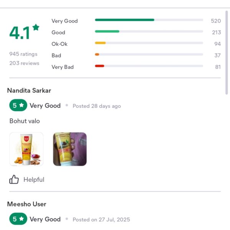Click the 945 ratings text

click(x=23, y=54)
